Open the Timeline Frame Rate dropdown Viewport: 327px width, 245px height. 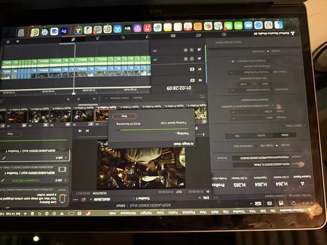(x=249, y=73)
